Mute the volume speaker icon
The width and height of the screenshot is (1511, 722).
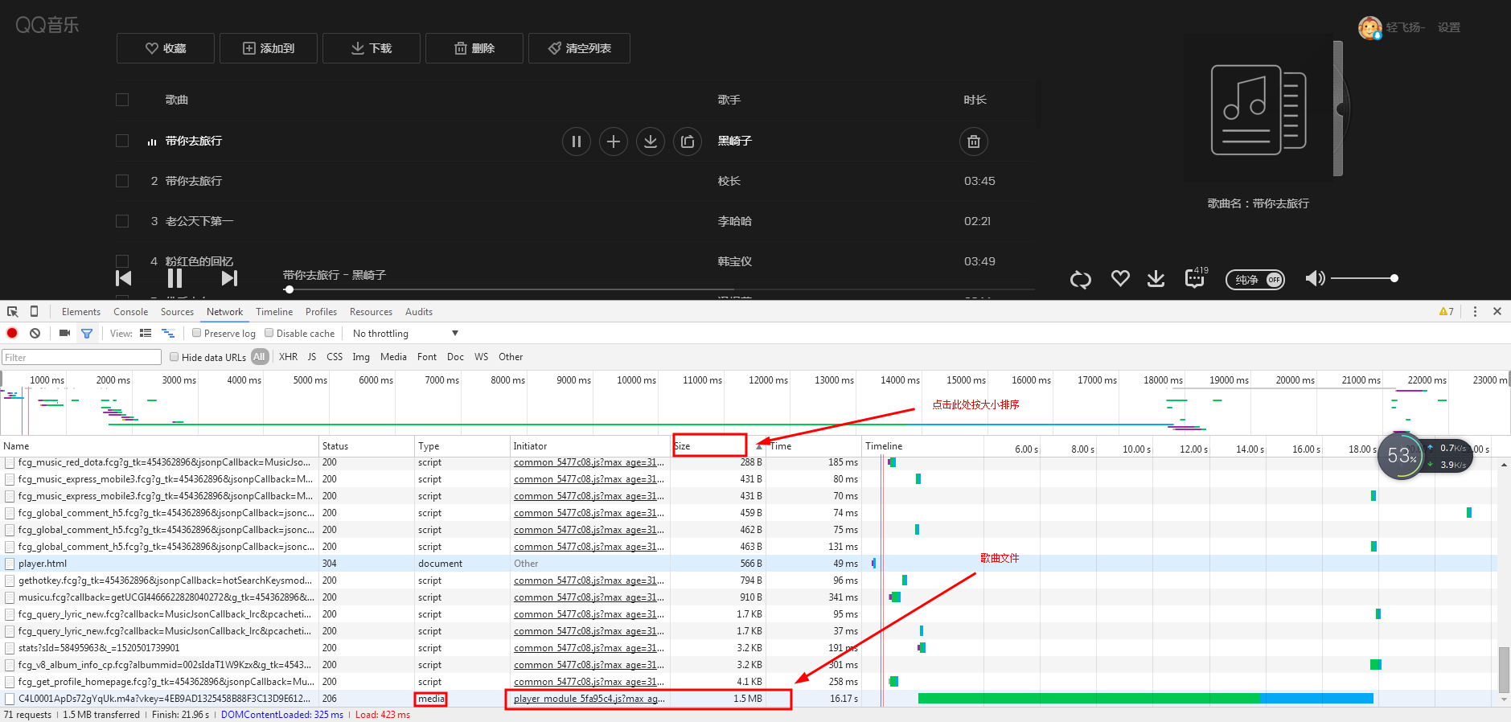click(1315, 278)
